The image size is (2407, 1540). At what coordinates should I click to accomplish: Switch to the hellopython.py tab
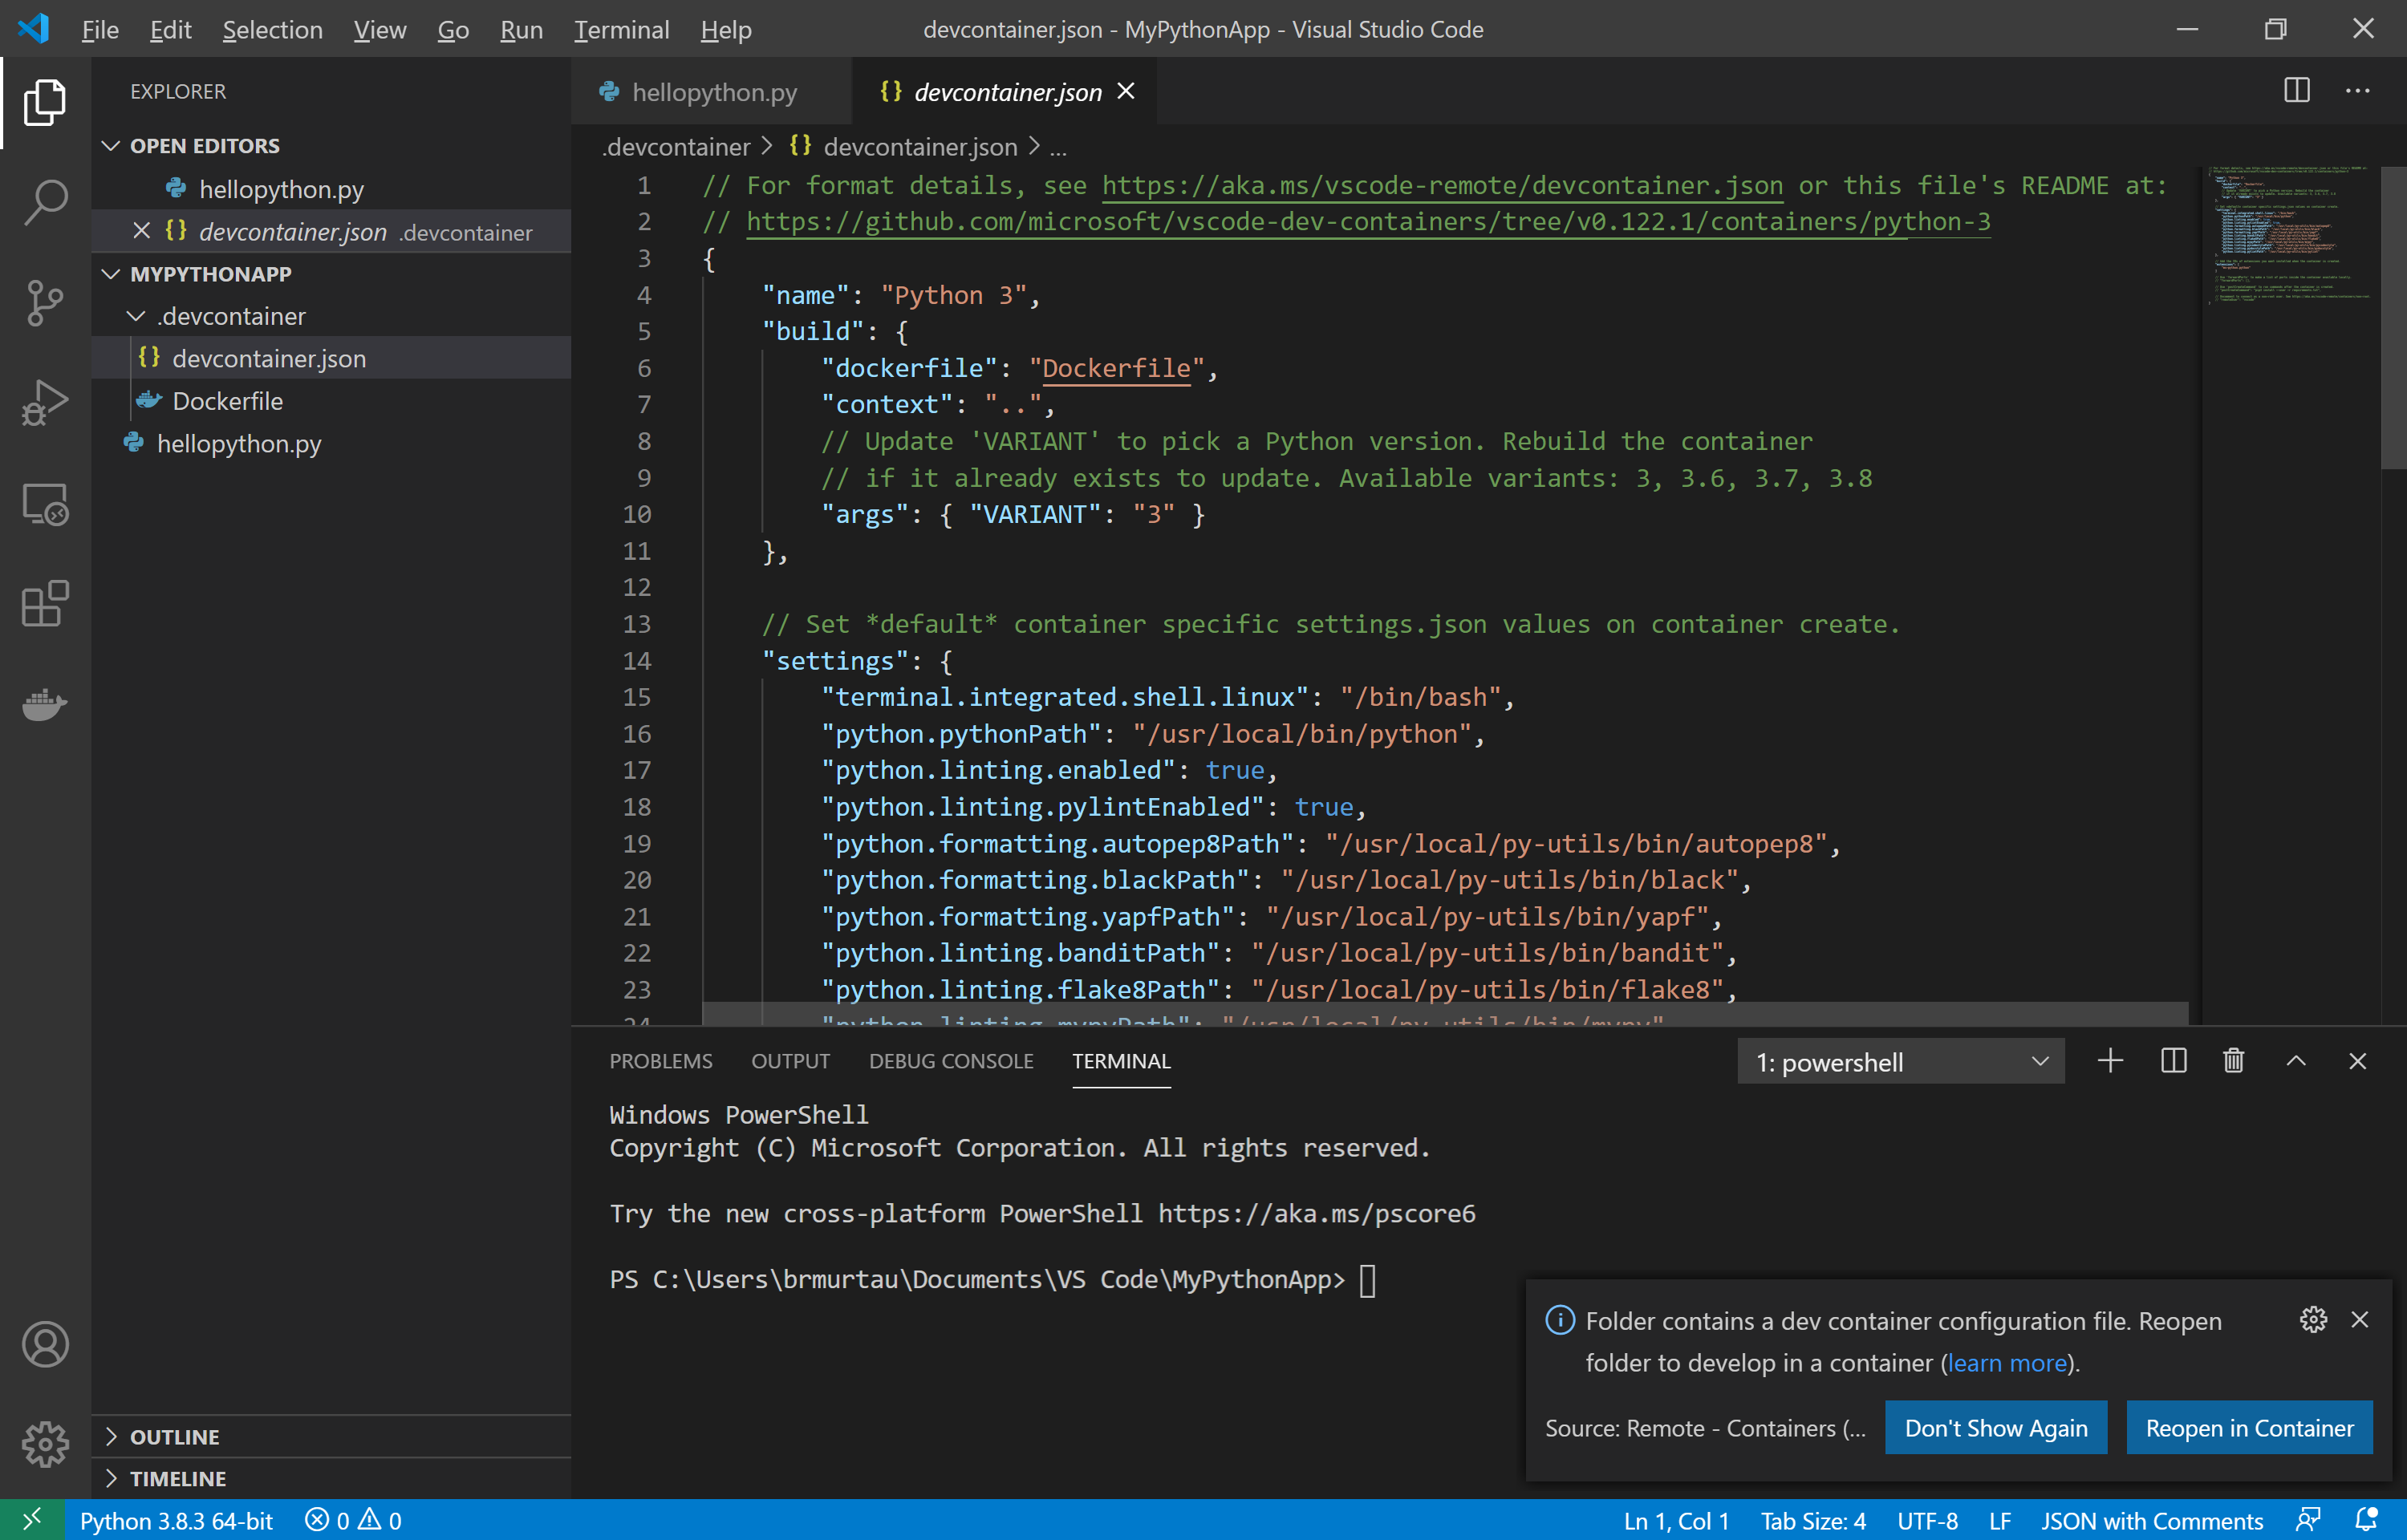coord(714,91)
